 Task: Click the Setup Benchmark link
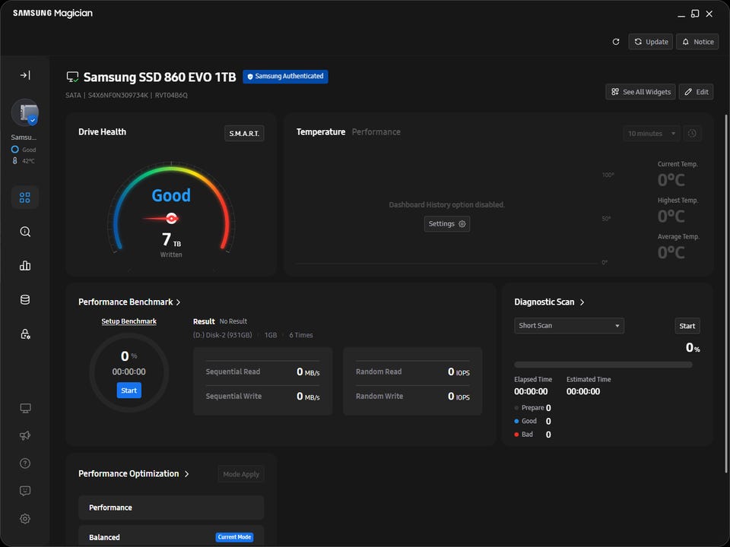[x=129, y=321]
